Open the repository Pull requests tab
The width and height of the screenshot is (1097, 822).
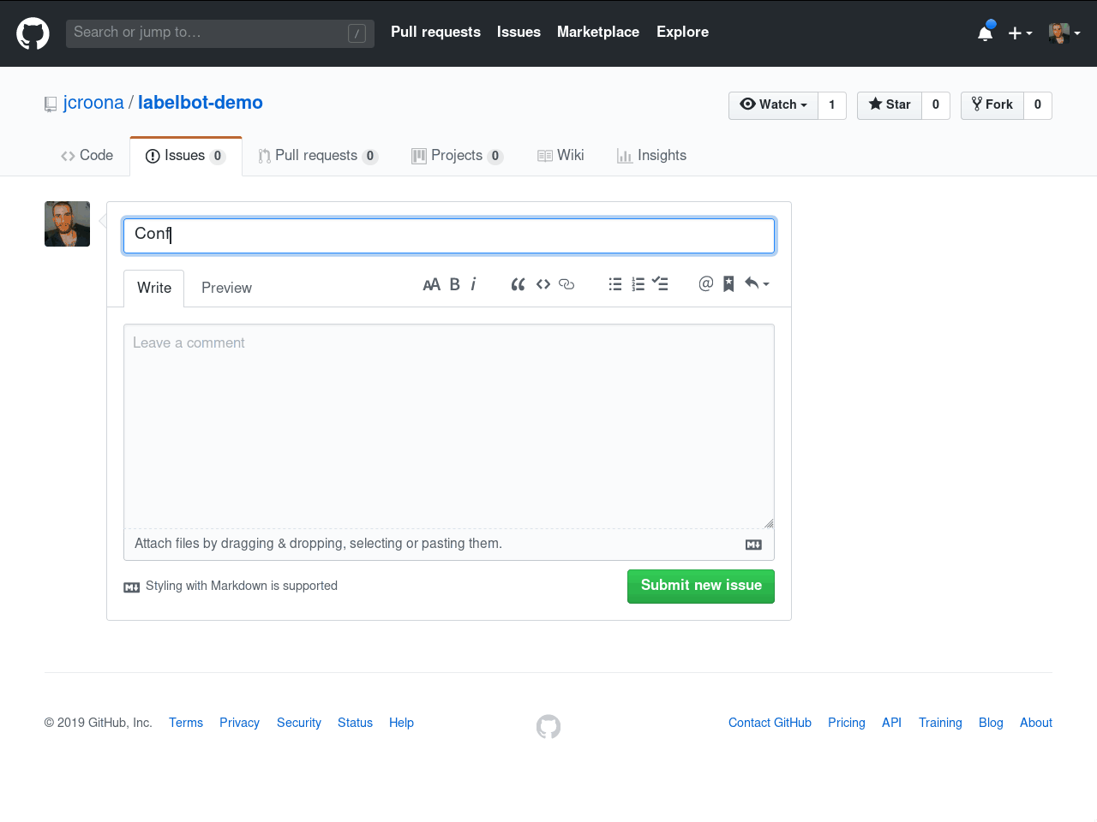pos(318,156)
